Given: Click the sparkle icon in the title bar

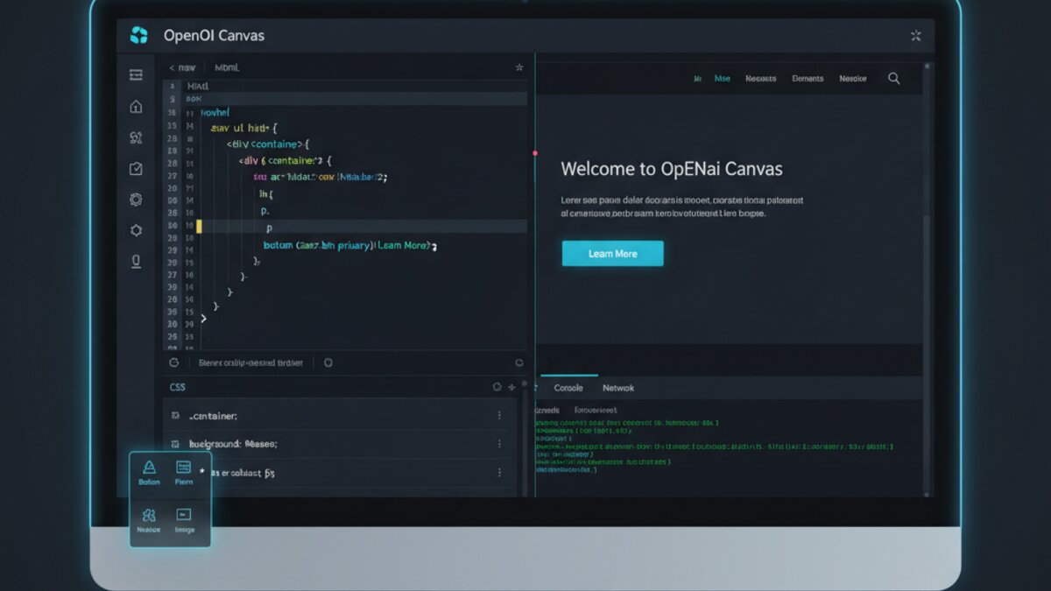Looking at the screenshot, I should 915,35.
